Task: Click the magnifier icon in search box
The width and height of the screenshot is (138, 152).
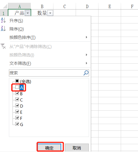Action: (x=86, y=73)
